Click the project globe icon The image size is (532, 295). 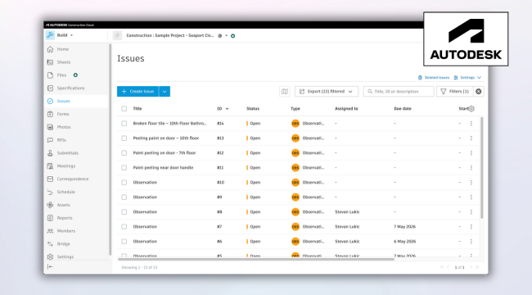point(220,36)
